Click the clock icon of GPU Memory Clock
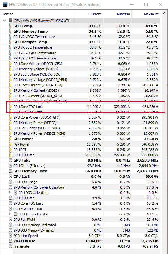 10,171
